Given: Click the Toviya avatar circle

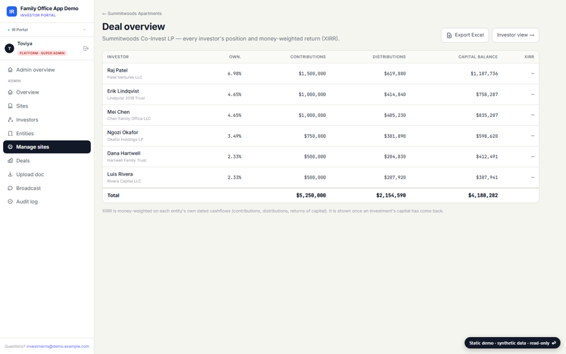Looking at the screenshot, I should (9, 48).
